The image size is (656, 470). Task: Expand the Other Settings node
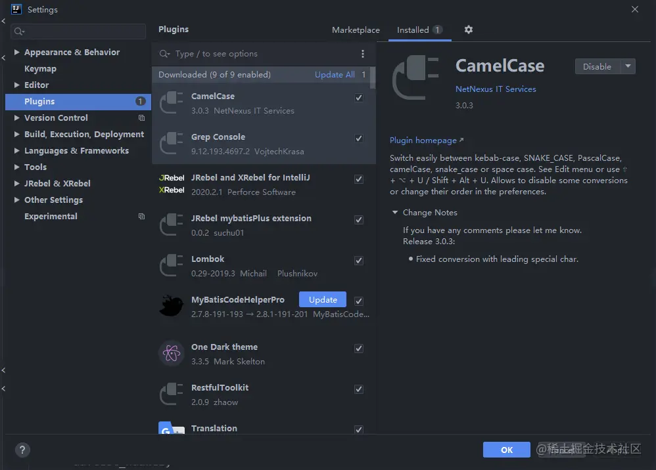pyautogui.click(x=16, y=200)
